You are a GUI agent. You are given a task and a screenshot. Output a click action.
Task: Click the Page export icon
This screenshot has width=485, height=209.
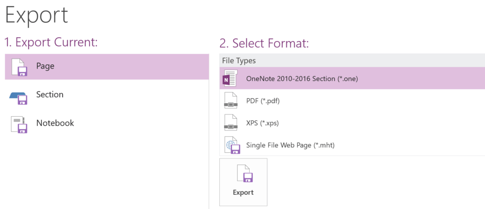point(19,67)
